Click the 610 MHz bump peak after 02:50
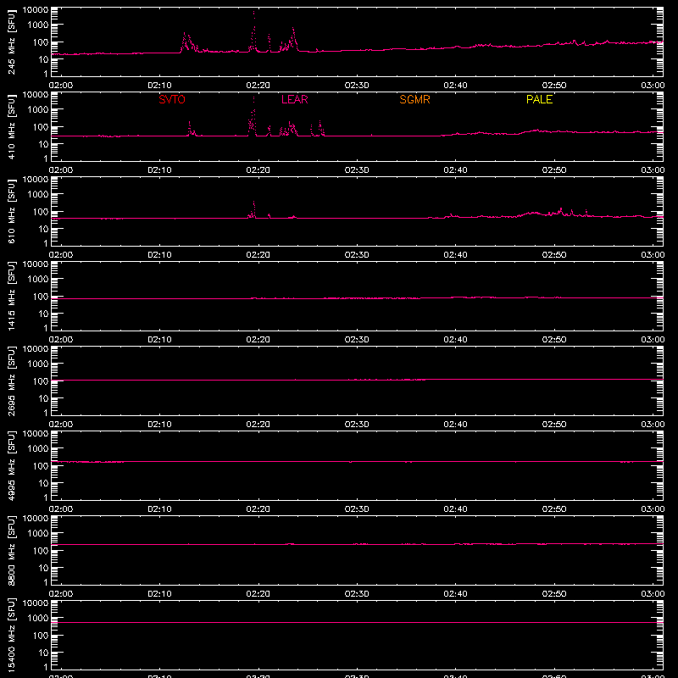Viewport: 678px width, 678px height. [x=561, y=209]
